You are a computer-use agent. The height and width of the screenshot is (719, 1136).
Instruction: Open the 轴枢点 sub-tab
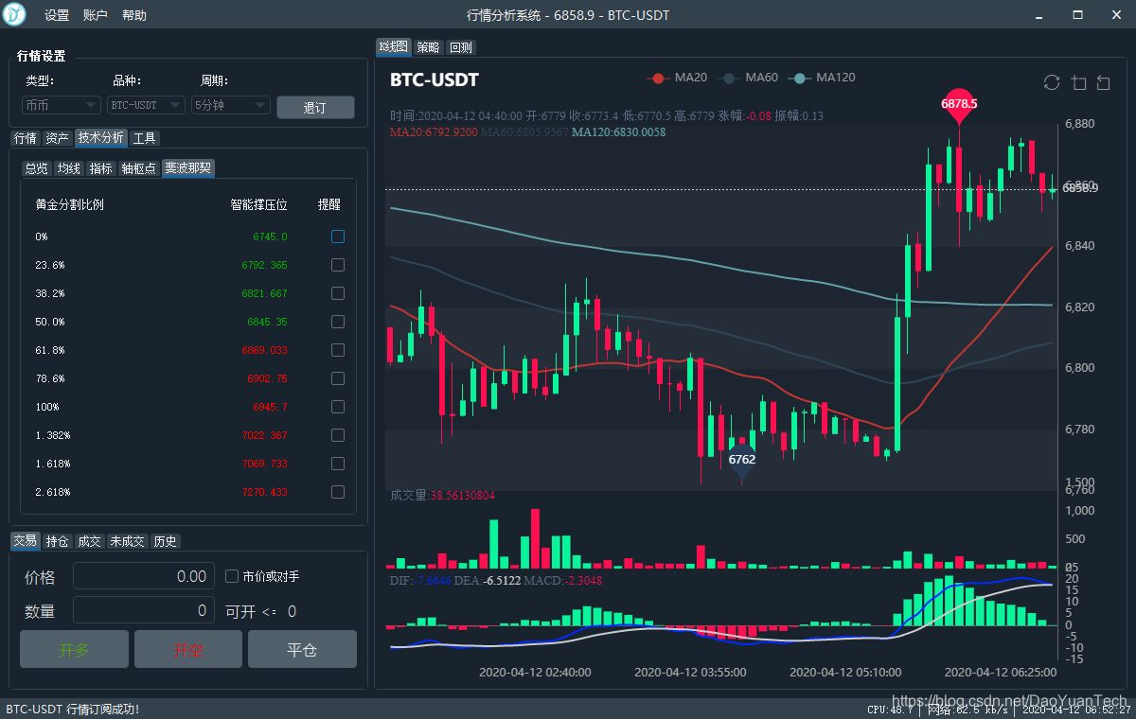click(x=138, y=168)
